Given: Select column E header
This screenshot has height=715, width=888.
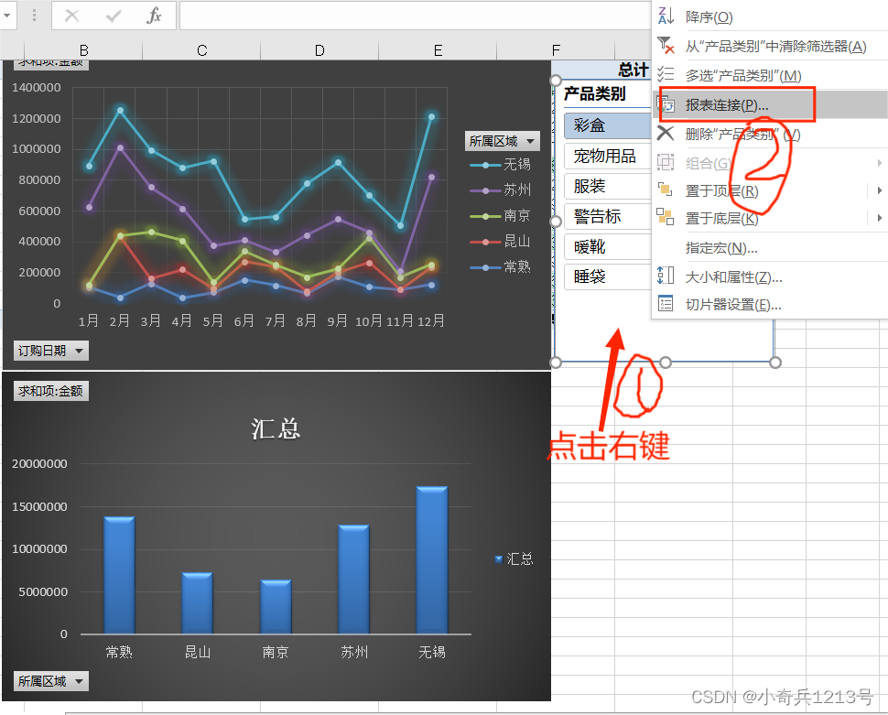Looking at the screenshot, I should tap(438, 50).
